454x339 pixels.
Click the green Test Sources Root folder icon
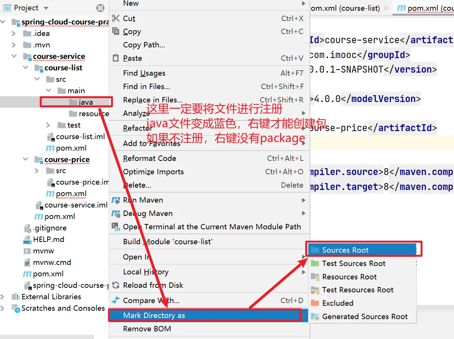point(315,263)
